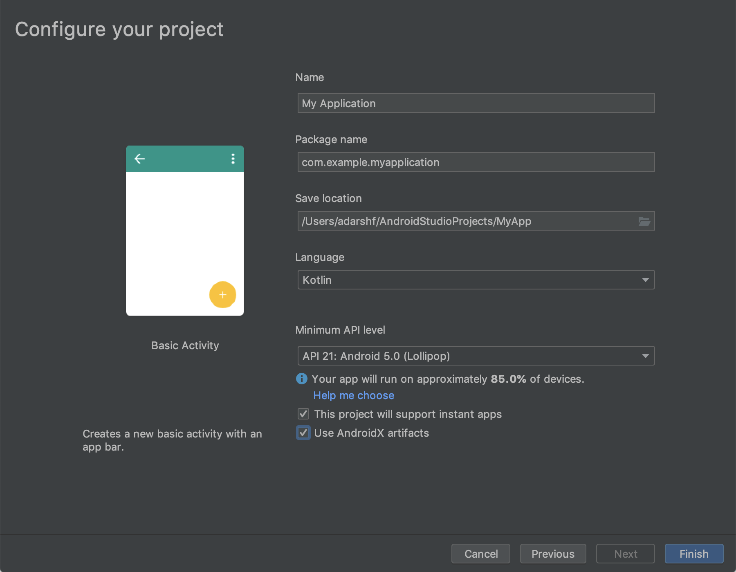Click the back arrow in the activity preview
The height and width of the screenshot is (572, 736).
pos(140,159)
